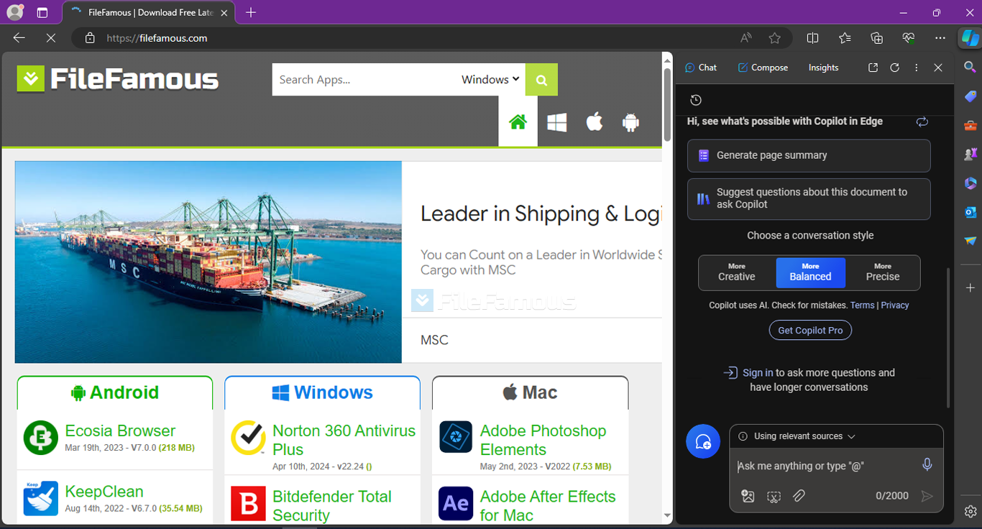Open the Favorites list icon

[x=845, y=38]
